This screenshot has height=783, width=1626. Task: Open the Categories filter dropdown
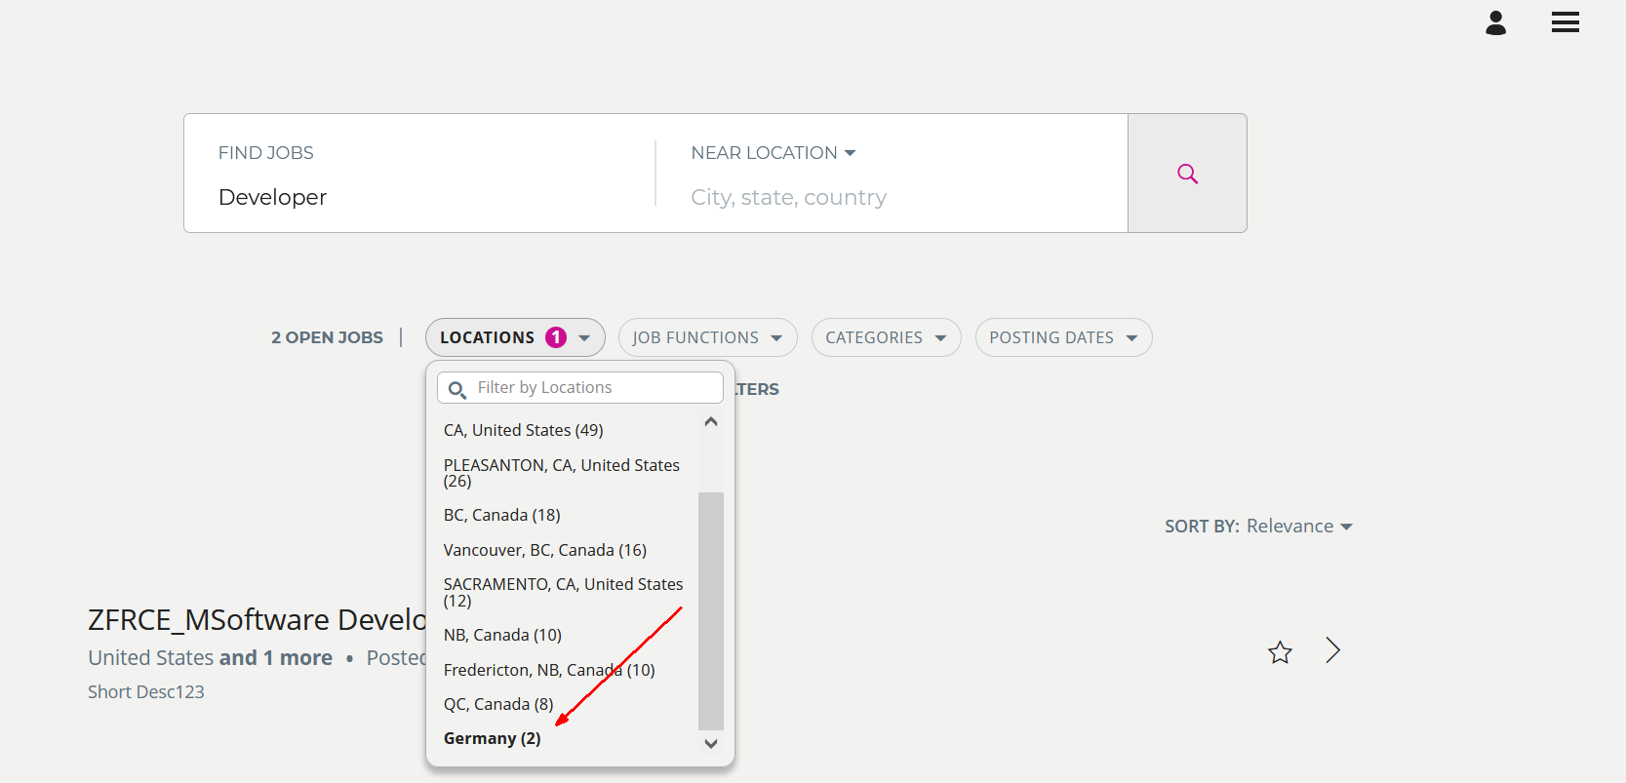tap(886, 337)
